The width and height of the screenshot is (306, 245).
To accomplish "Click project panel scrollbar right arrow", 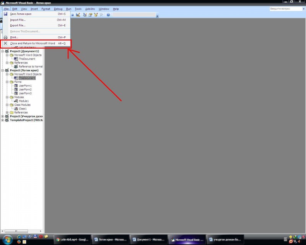I will tap(41, 231).
